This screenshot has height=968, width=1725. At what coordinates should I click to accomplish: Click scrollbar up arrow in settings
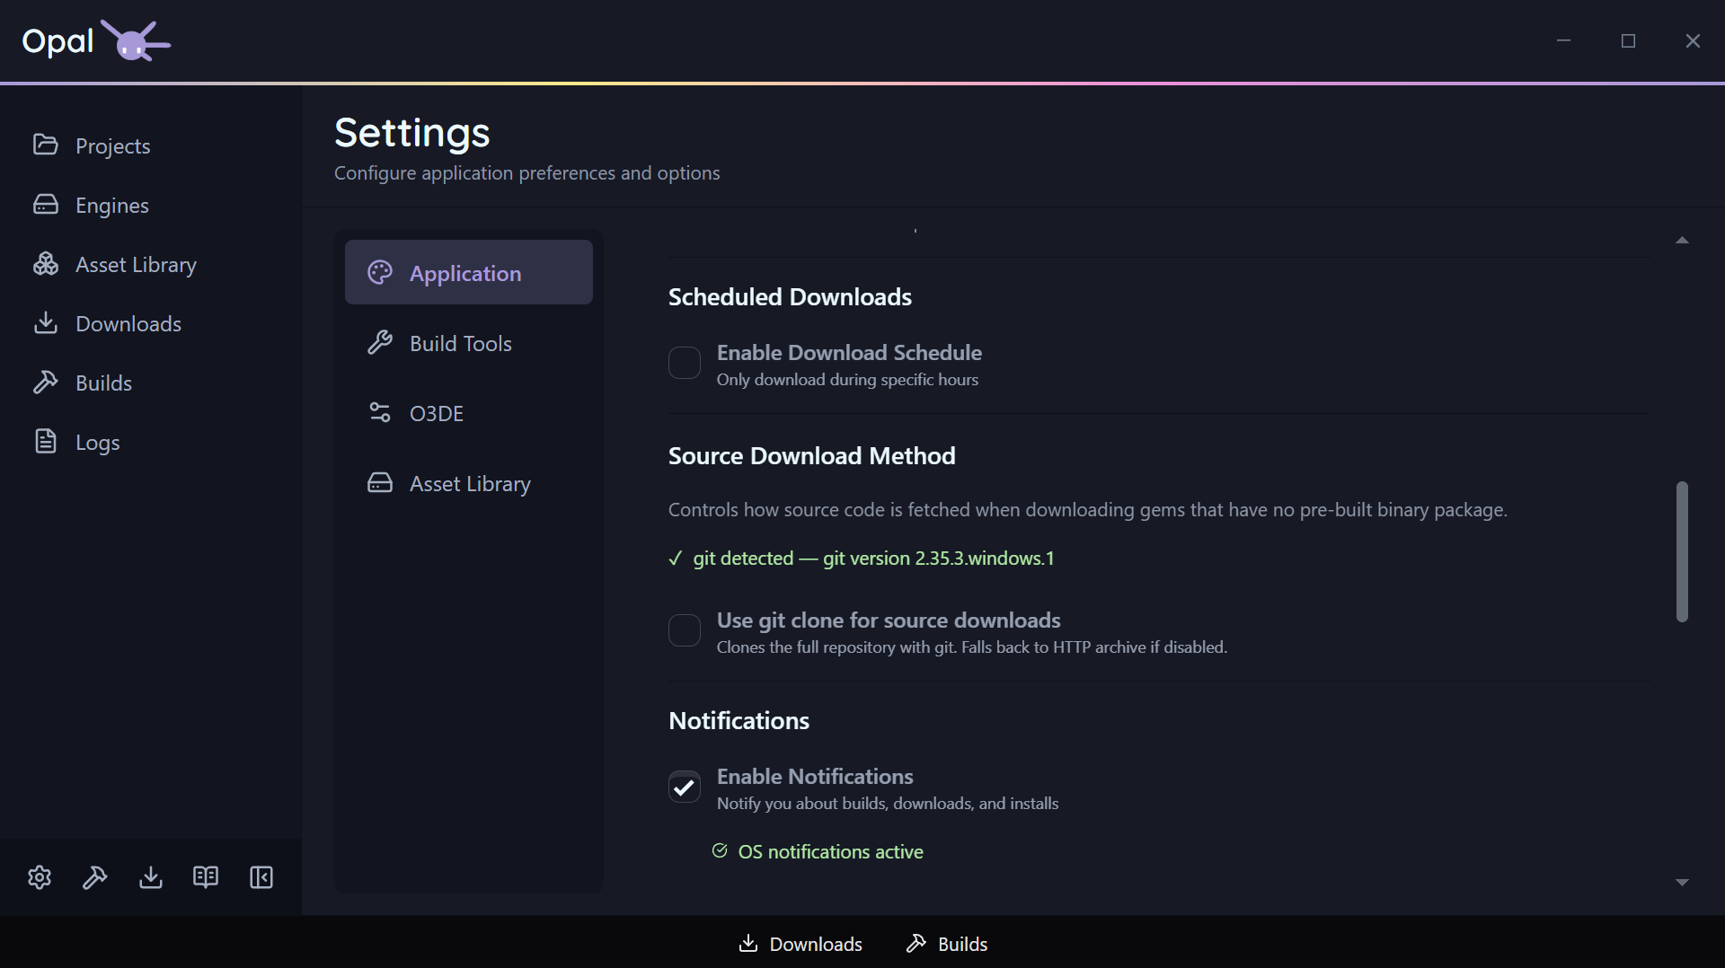(x=1682, y=240)
